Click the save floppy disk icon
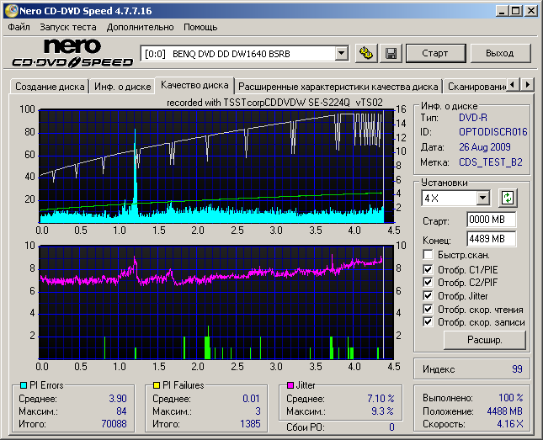 click(x=391, y=53)
